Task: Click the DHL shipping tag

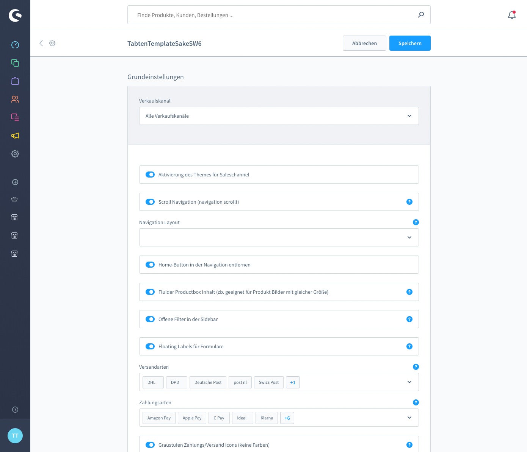Action: point(153,382)
